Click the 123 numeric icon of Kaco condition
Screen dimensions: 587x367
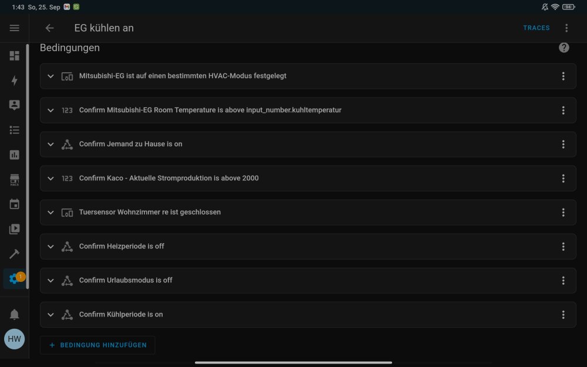[x=67, y=179]
